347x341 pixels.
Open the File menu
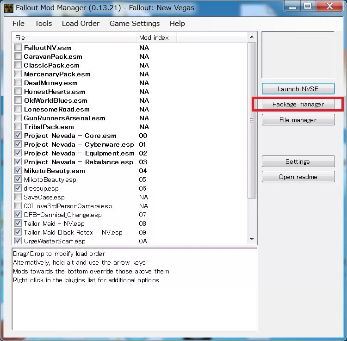point(19,24)
